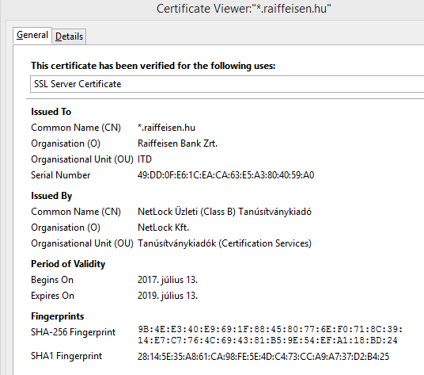Select the SHA1 fingerprint 28:14:5E:35 value
The image size is (424, 375).
(263, 356)
